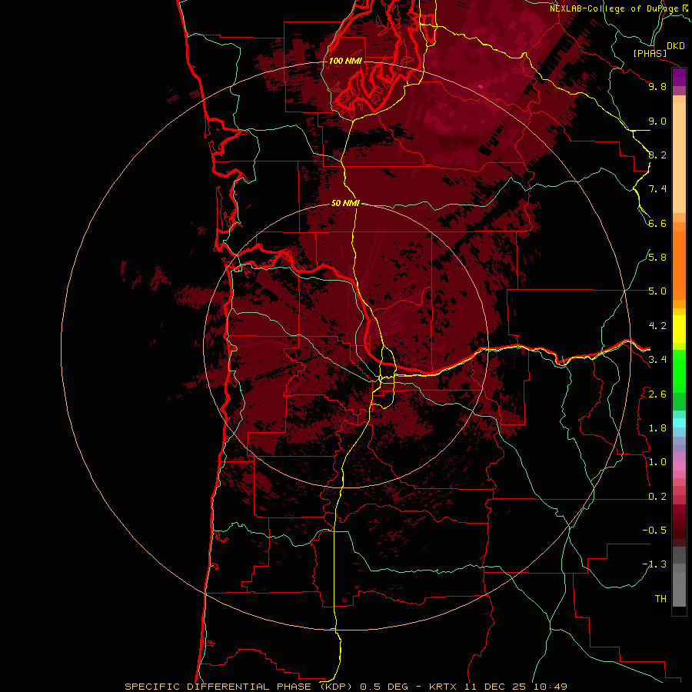
Task: Click the bright green legend swatch
Action: click(679, 371)
